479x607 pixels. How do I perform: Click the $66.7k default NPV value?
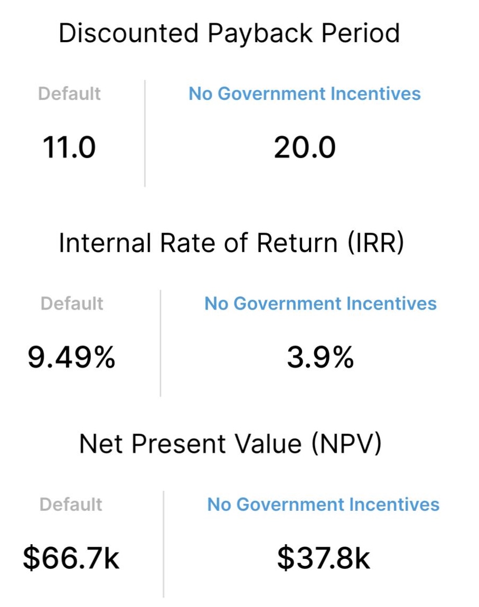pos(71,558)
